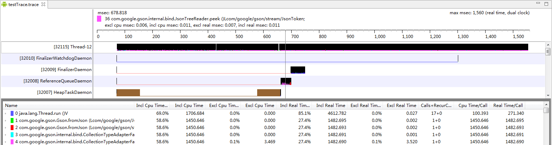The width and height of the screenshot is (552, 145).
Task: Sort by Real Time/Call column header
Action: [507, 106]
